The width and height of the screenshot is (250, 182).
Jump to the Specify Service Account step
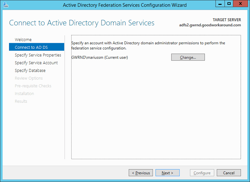(x=36, y=63)
